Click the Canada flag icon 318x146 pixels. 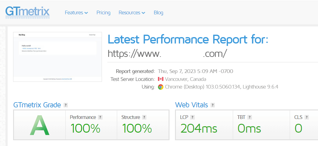161,79
